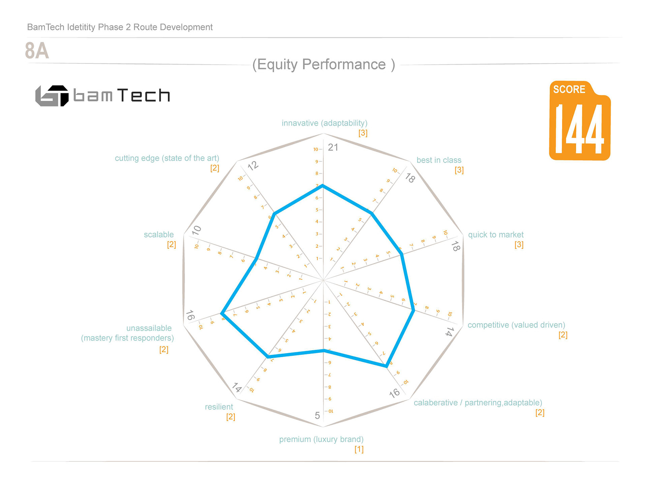Click the weighted score 21 on chart
This screenshot has width=647, height=500.
[333, 147]
